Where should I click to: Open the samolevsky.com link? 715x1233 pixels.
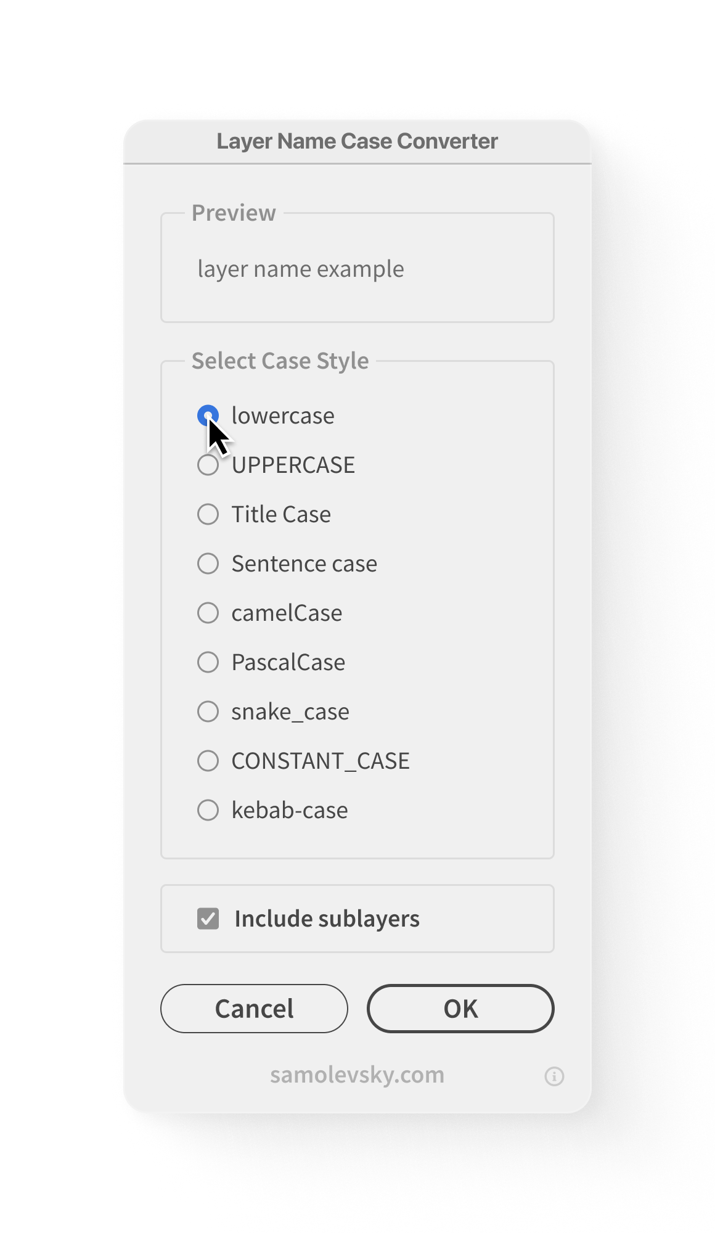point(357,1075)
